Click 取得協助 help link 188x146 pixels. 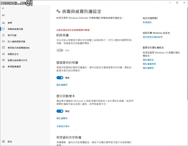tap(147, 22)
